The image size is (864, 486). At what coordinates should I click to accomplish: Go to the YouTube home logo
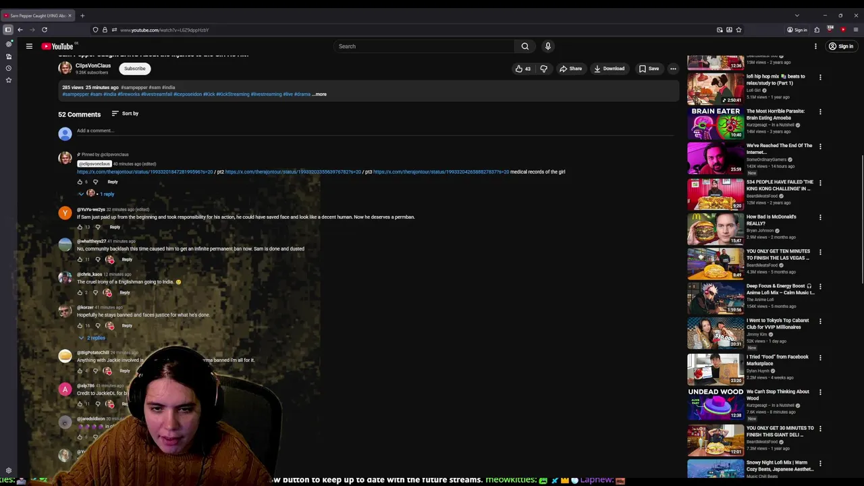pos(57,46)
